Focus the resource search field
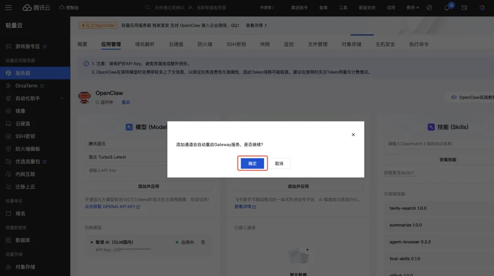 190,8
